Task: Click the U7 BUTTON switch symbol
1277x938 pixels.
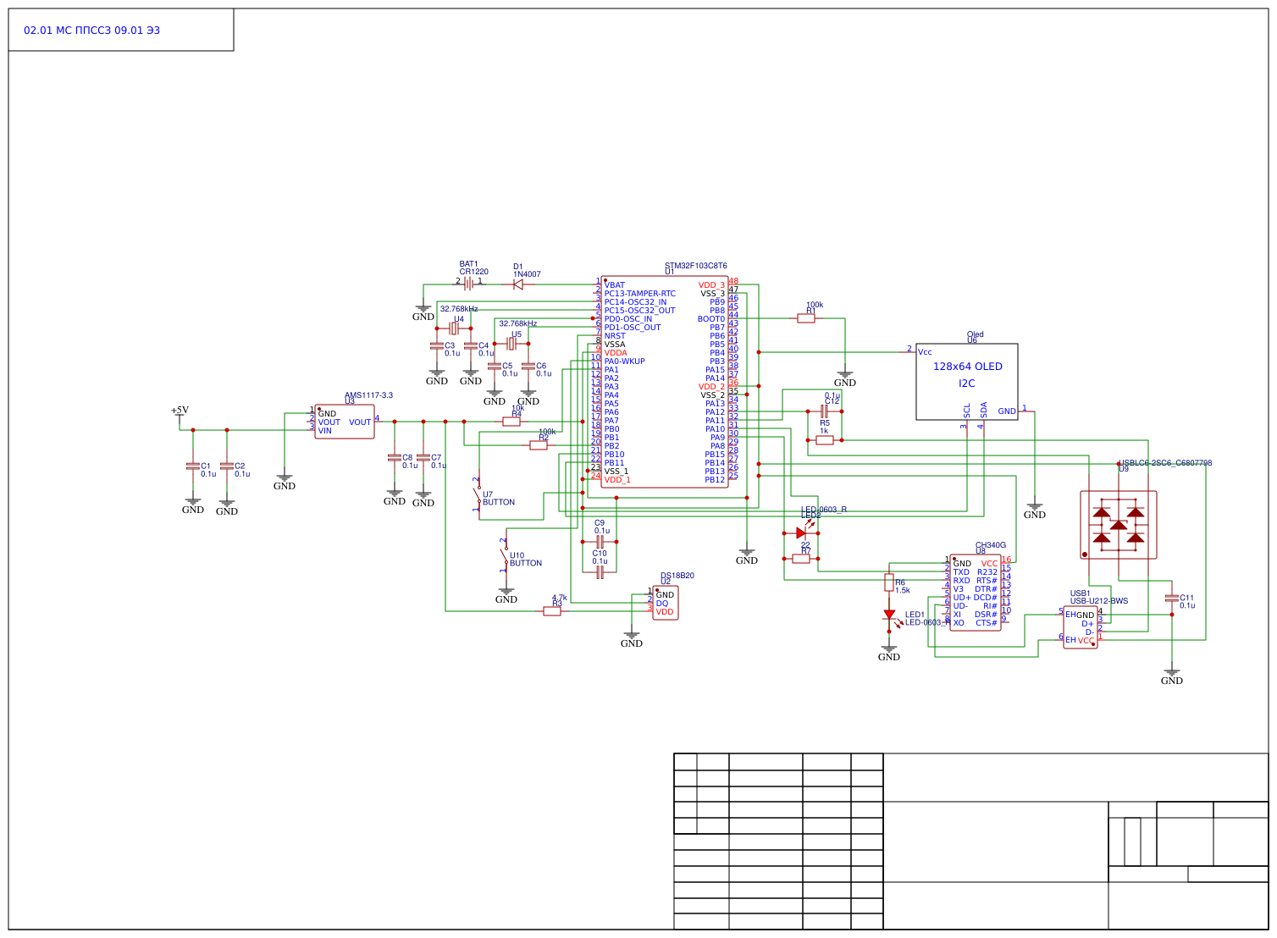Action: 478,495
